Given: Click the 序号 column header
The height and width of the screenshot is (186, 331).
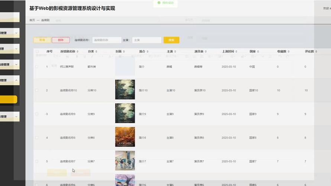Looking at the screenshot, I should pos(49,51).
